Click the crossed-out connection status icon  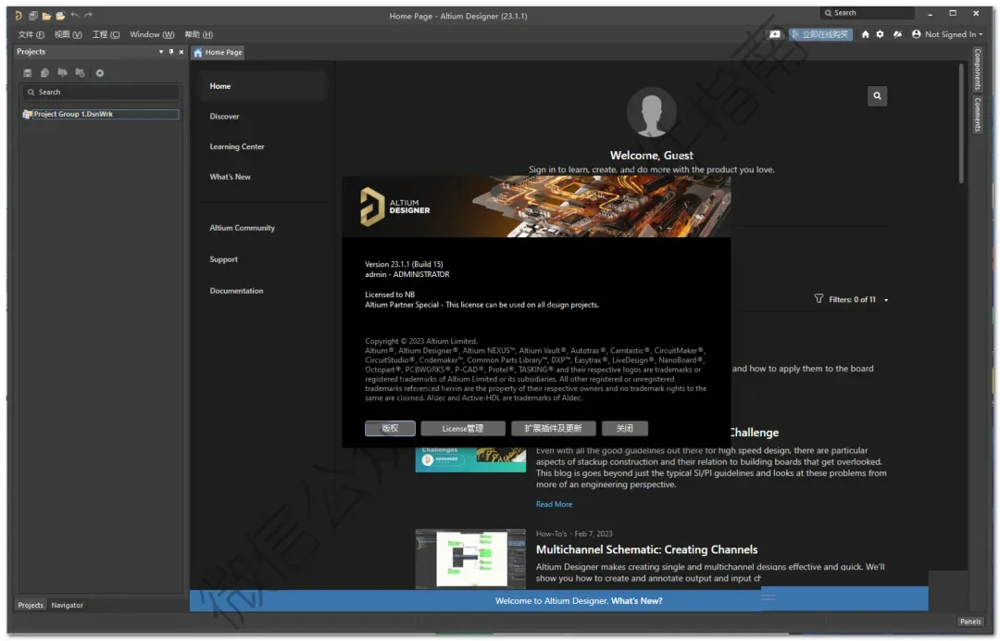pos(897,34)
